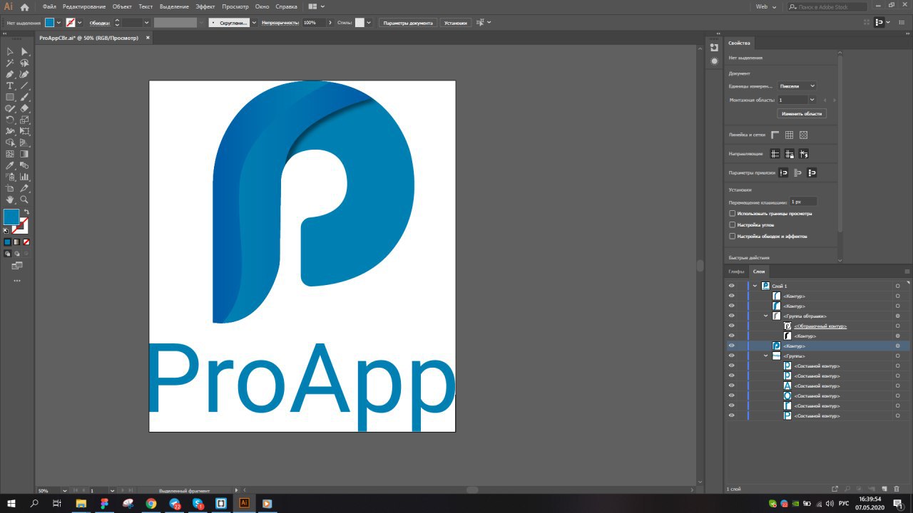The width and height of the screenshot is (913, 513).
Task: Click Windows taskbar Chrome icon
Action: [x=151, y=503]
